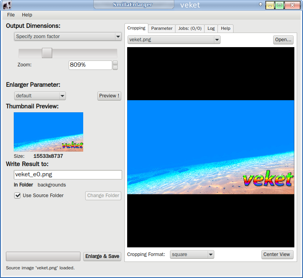Viewport: 303px width, 278px height.
Task: Open the Help tab in right panel
Action: pyautogui.click(x=226, y=28)
